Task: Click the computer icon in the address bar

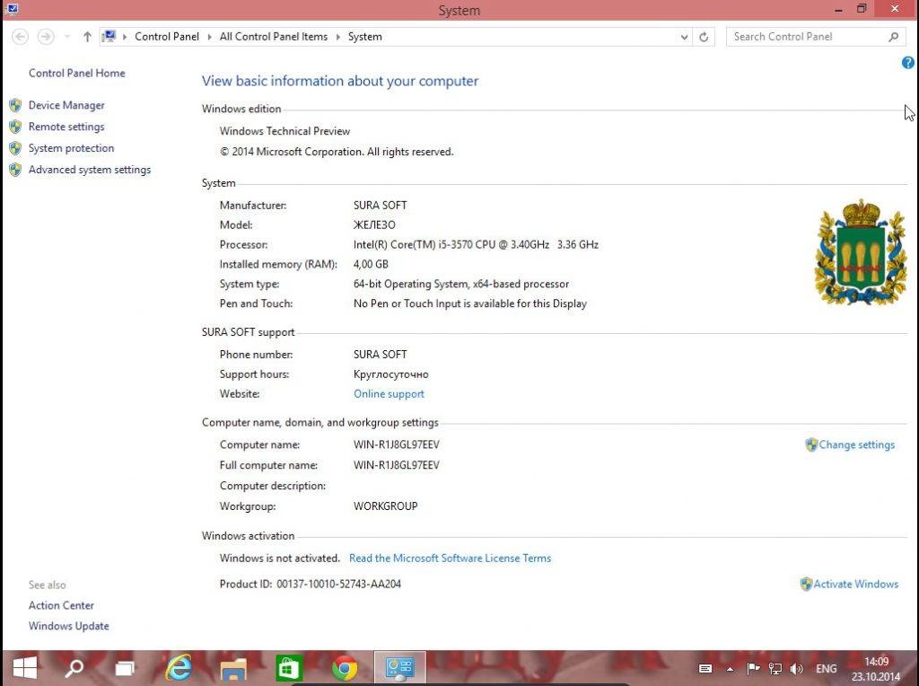Action: 109,36
